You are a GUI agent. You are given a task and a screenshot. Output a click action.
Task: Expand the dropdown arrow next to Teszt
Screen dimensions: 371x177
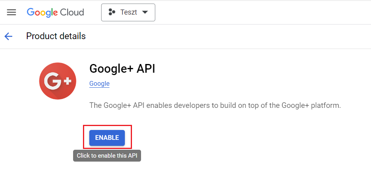click(145, 12)
